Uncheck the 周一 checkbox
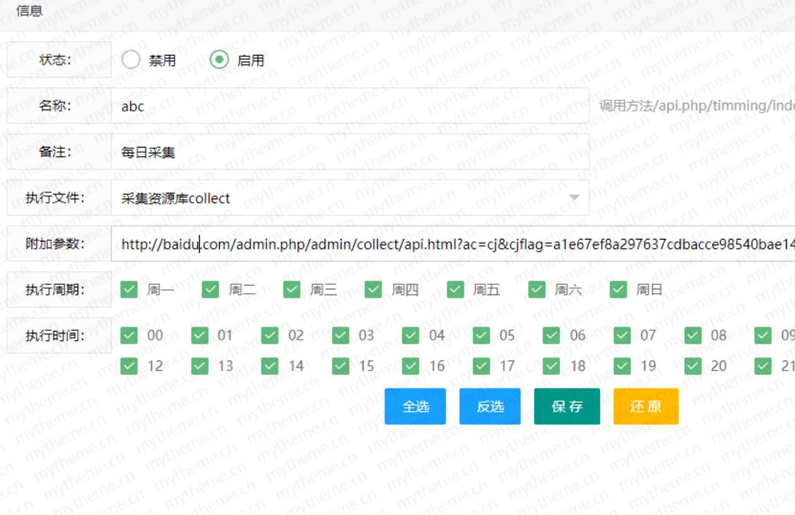 coord(129,289)
